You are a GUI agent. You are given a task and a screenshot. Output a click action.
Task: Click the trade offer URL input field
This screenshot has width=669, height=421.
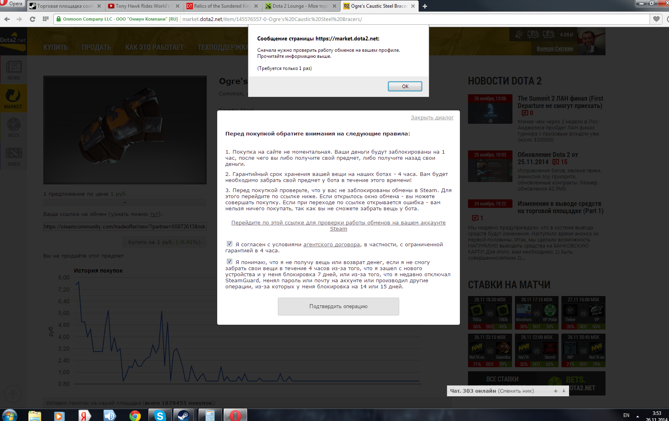click(x=125, y=227)
